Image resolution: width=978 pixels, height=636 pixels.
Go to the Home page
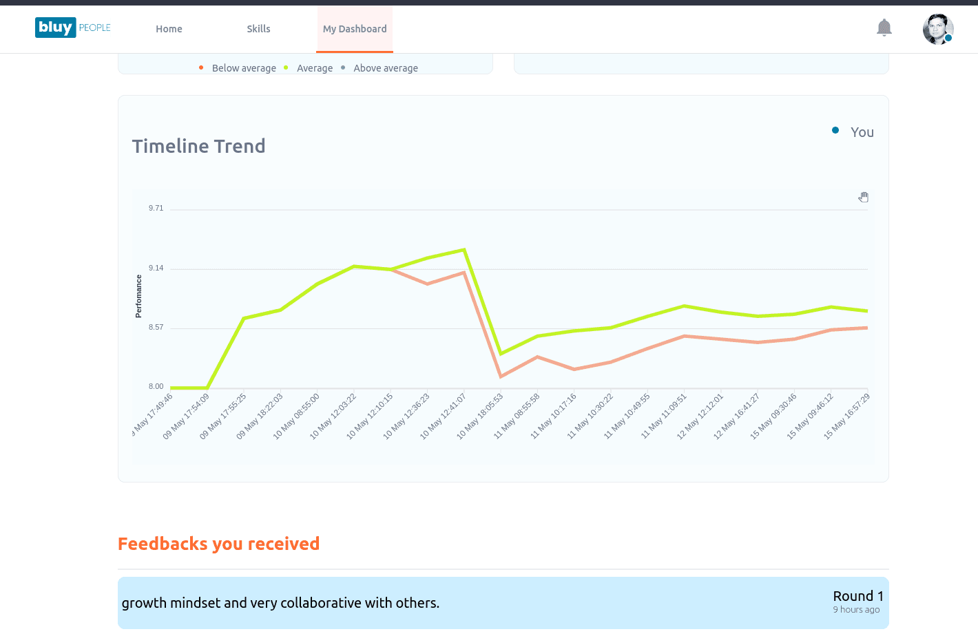click(169, 29)
